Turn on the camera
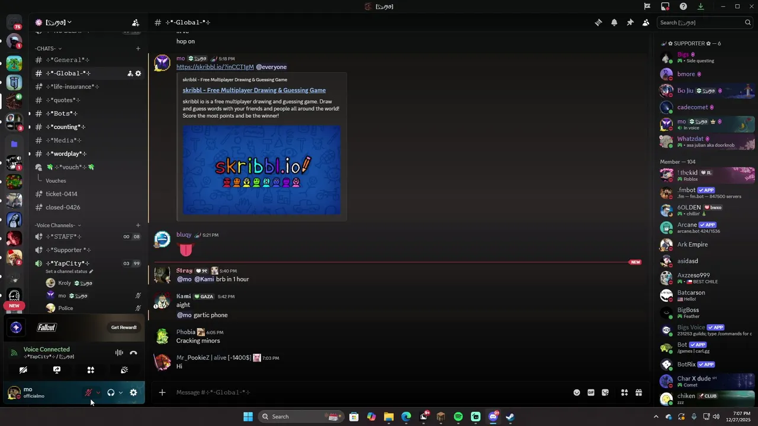Viewport: 758px width, 426px height. coord(23,370)
